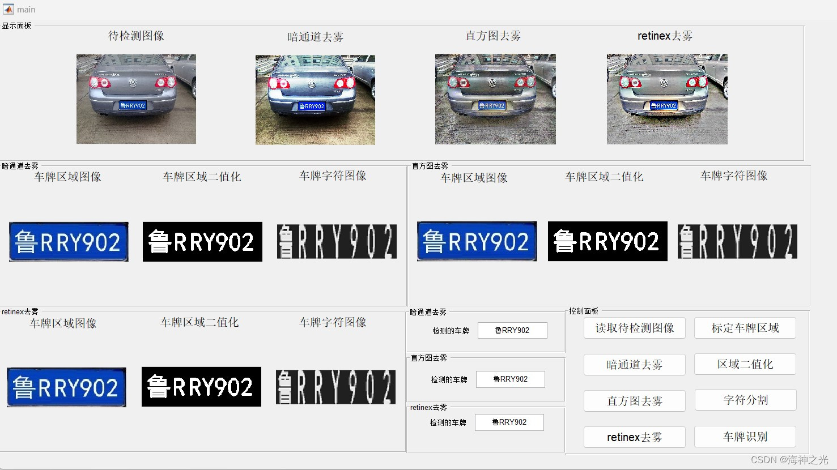This screenshot has height=470, width=837.
Task: Click the 检测的车牌 label in the retinex去雾 result box
Action: click(x=448, y=422)
